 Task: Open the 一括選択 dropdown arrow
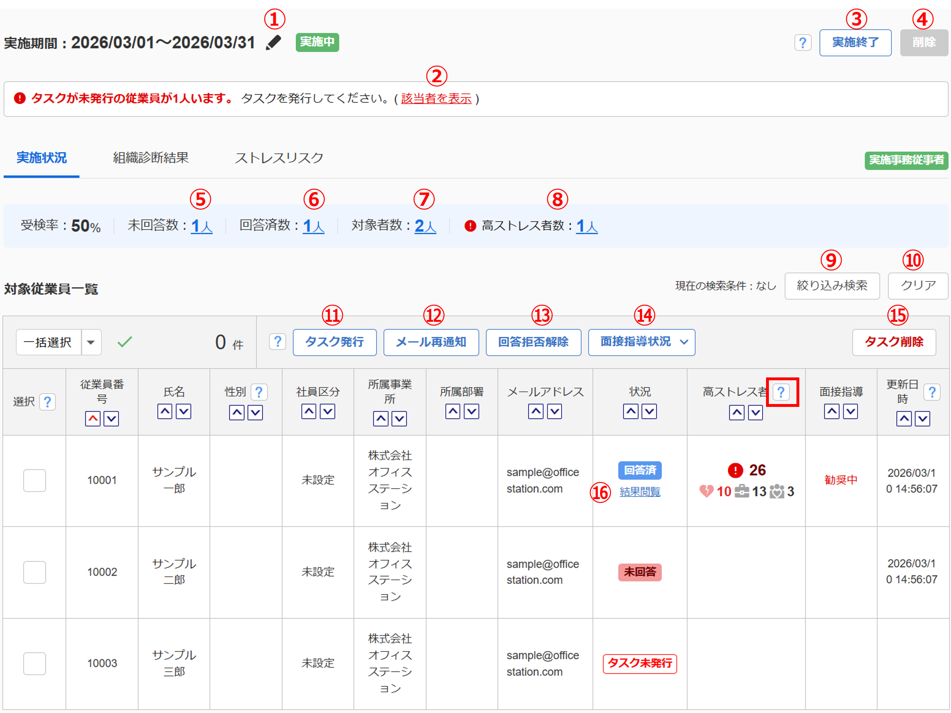click(x=91, y=342)
